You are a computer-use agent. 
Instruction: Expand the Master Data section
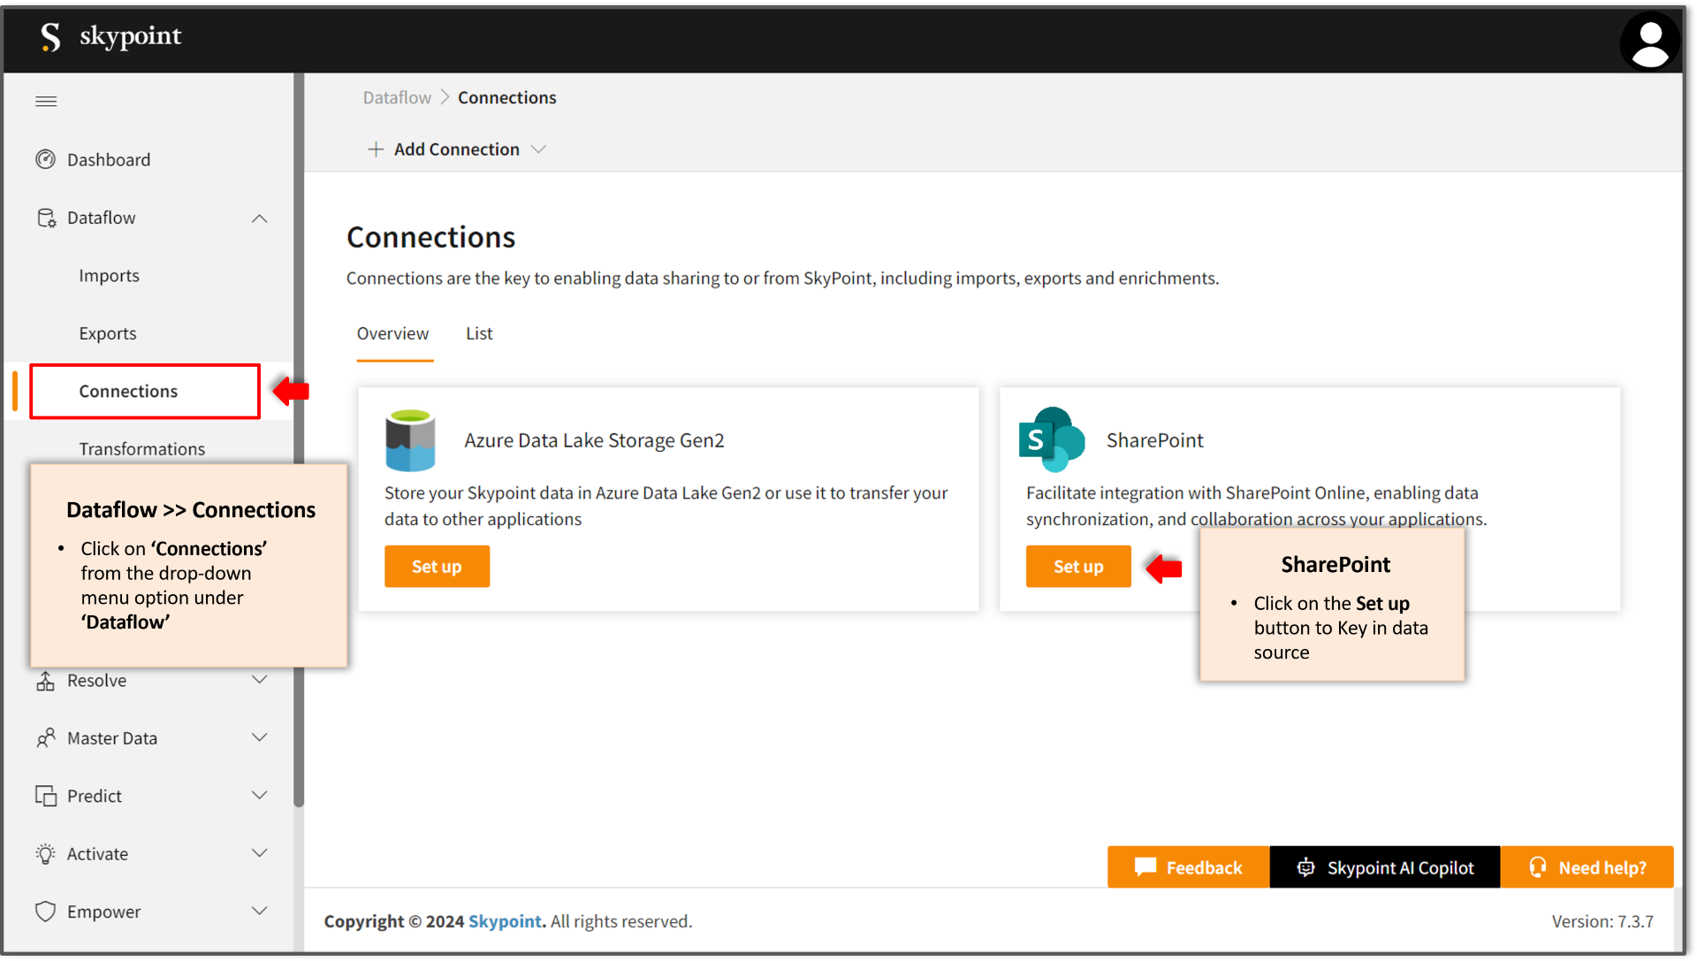coord(259,737)
